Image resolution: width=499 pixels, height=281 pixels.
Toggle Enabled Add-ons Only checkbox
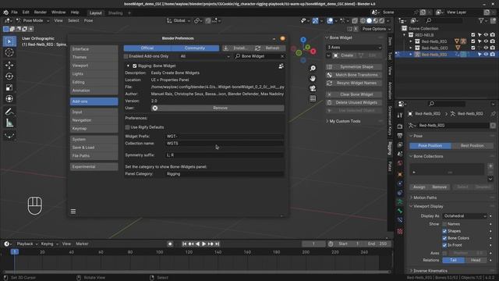(126, 56)
